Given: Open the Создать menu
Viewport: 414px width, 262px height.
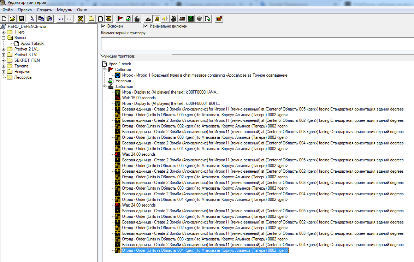Looking at the screenshot, I should tap(44, 10).
